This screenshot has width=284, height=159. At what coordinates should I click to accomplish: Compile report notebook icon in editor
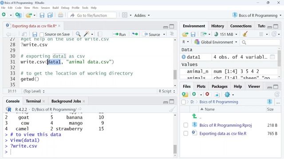point(100,34)
